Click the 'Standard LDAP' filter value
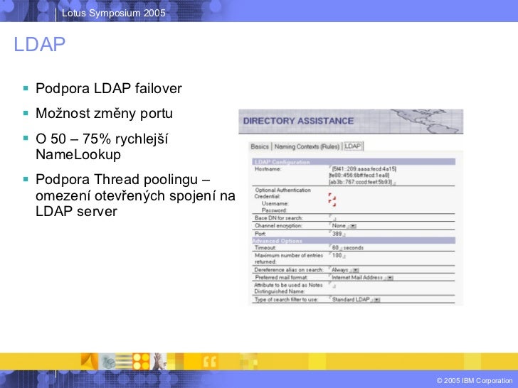The height and width of the screenshot is (388, 518). [351, 300]
